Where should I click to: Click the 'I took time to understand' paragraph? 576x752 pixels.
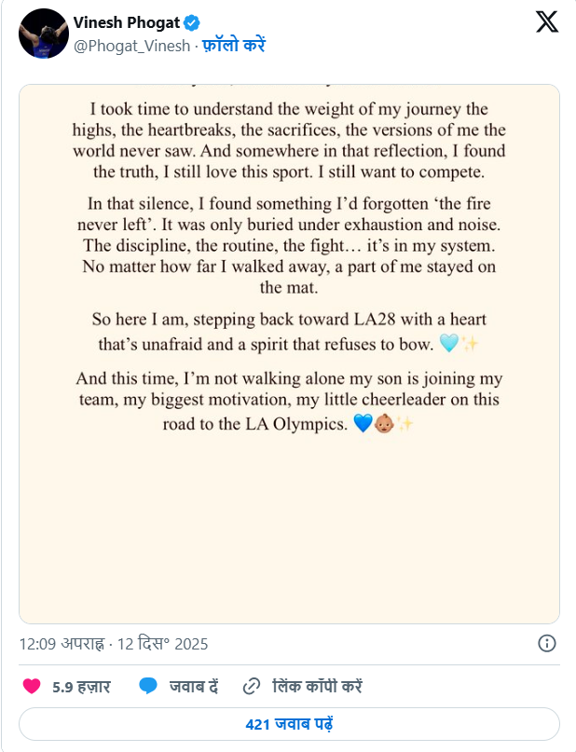click(x=289, y=142)
